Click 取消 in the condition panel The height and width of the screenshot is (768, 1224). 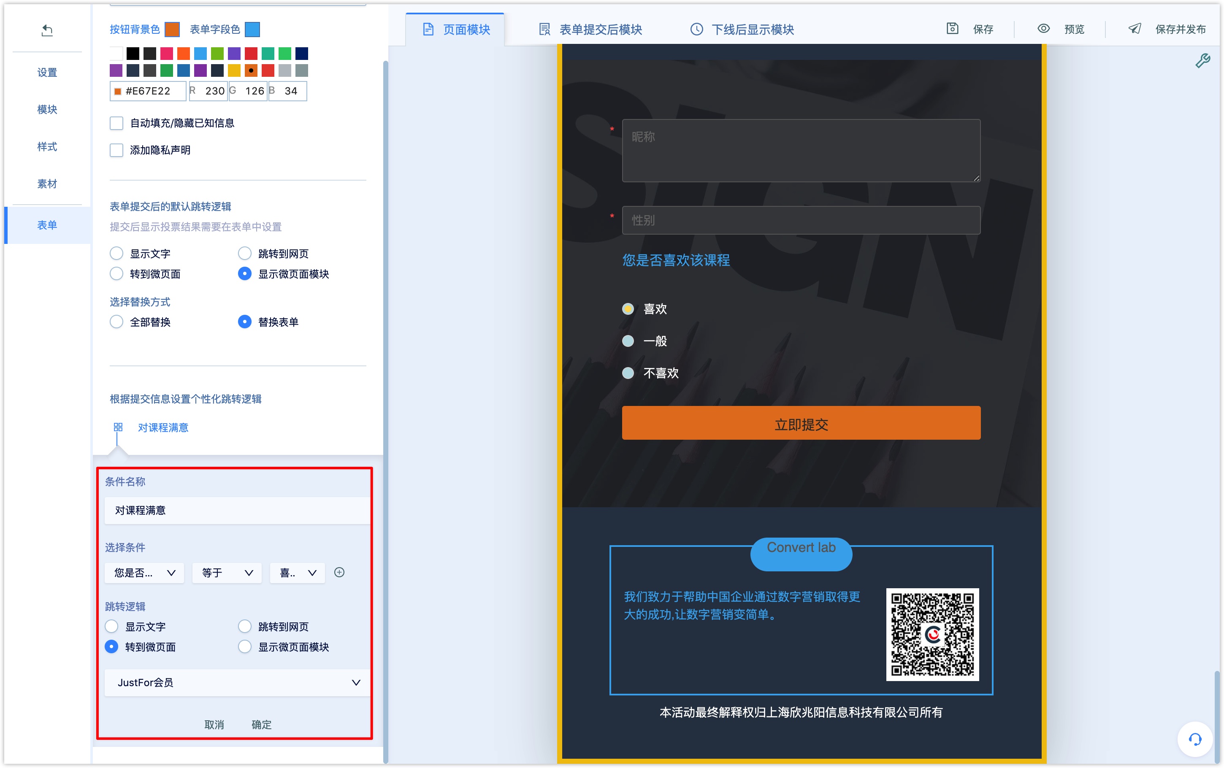(x=214, y=725)
